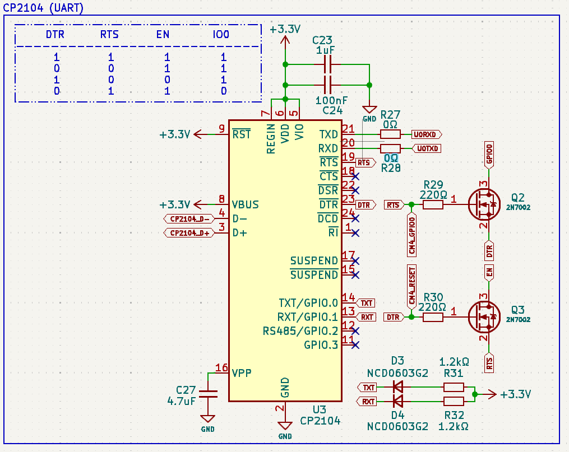Click the R32 1.2kΩ resistor body
This screenshot has height=452, width=569.
[x=454, y=401]
